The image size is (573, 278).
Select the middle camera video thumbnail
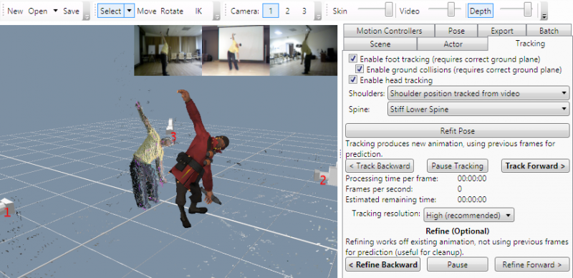pos(236,50)
